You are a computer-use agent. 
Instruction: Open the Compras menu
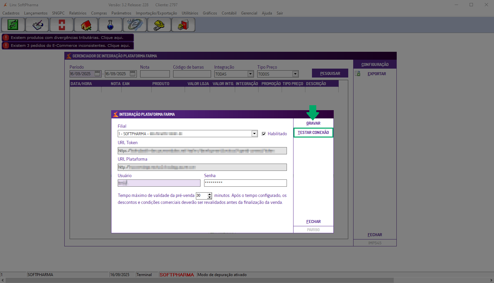pyautogui.click(x=99, y=13)
